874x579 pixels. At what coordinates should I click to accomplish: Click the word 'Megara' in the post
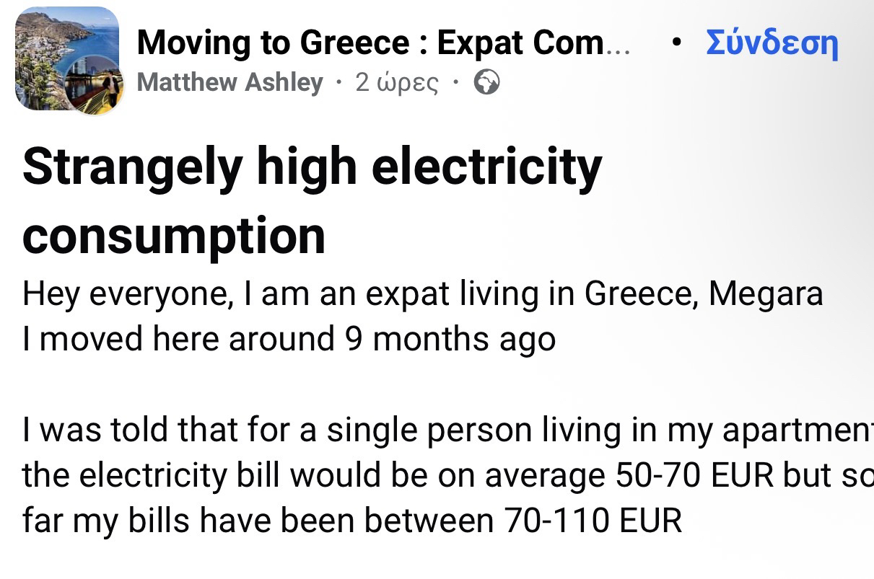[765, 293]
